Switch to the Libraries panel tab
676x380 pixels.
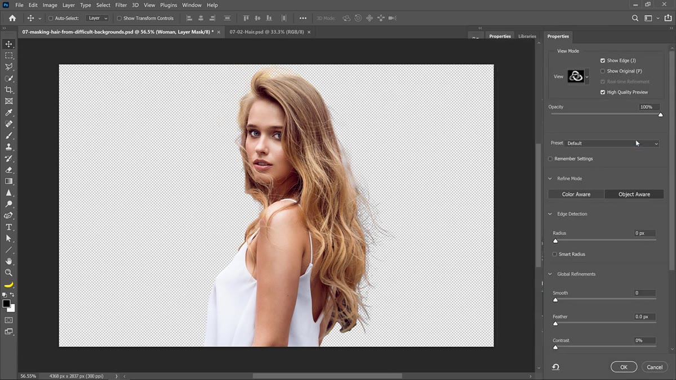[x=527, y=36]
